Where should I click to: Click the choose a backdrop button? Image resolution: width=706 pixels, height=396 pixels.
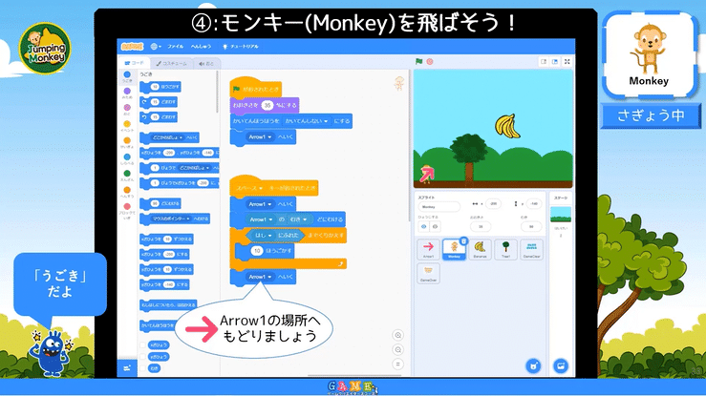pos(561,365)
